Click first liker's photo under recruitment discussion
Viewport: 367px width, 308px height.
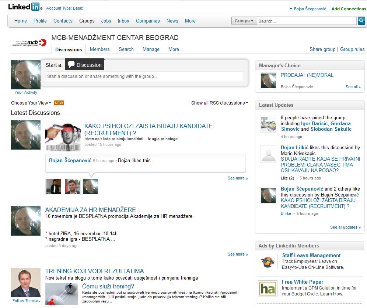(x=54, y=186)
